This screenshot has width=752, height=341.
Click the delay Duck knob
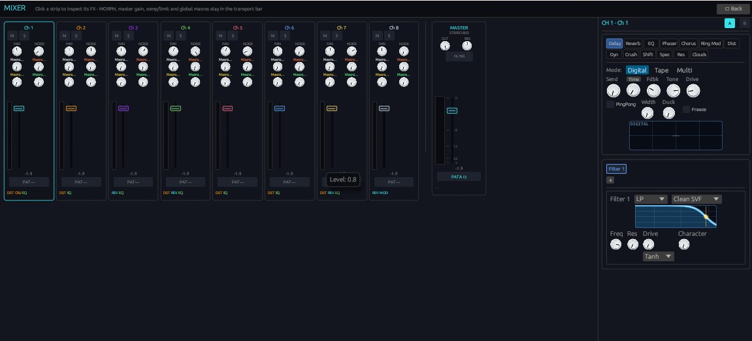(x=668, y=113)
